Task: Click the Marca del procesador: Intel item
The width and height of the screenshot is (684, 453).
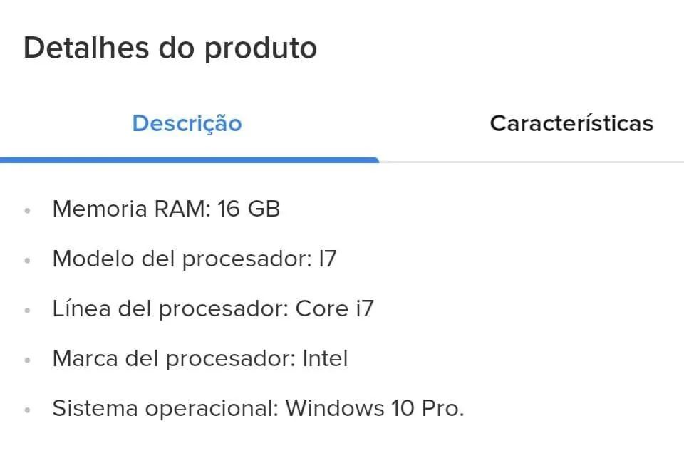Action: 199,359
